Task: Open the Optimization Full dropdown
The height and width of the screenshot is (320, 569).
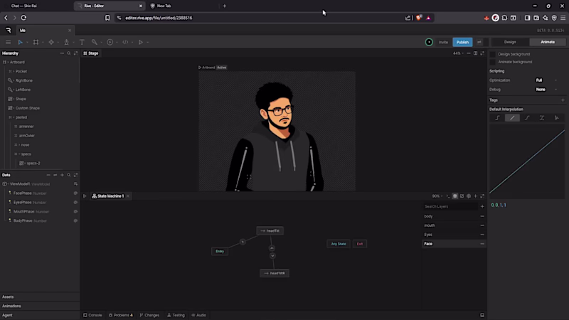Action: coord(546,80)
